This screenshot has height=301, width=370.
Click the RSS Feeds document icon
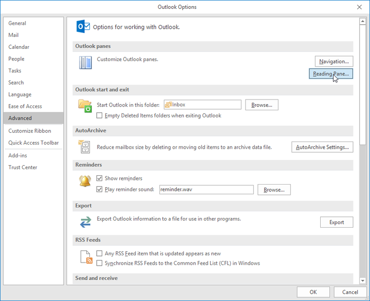pos(86,257)
